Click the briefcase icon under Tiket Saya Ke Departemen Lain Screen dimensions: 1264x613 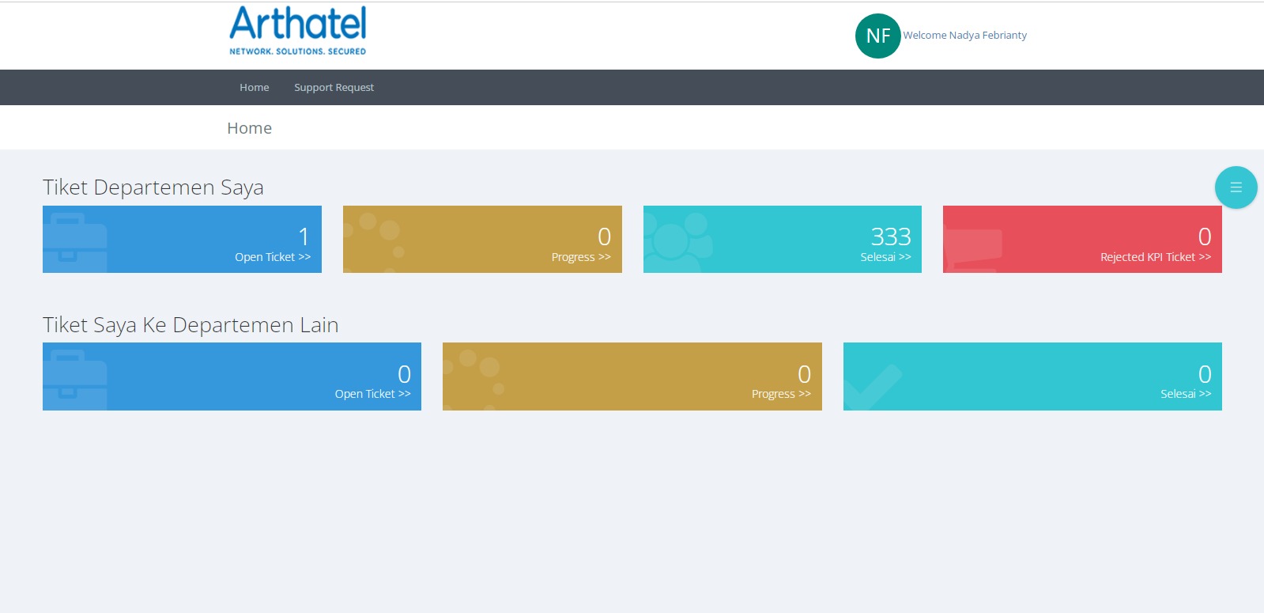(x=75, y=378)
